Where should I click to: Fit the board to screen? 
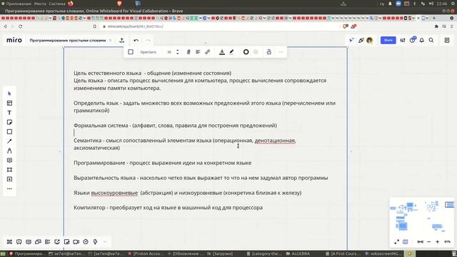(421, 242)
